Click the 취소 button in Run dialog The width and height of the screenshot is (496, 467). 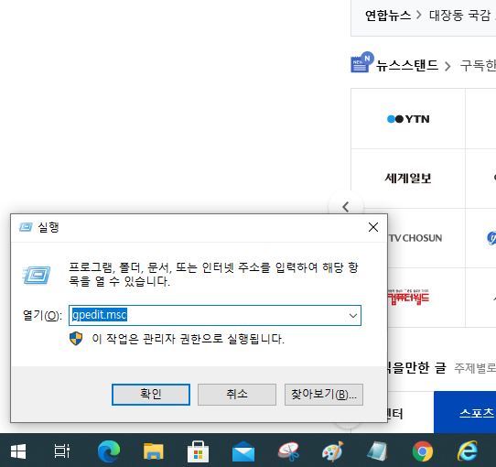[237, 395]
